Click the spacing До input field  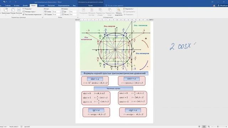click(73, 12)
